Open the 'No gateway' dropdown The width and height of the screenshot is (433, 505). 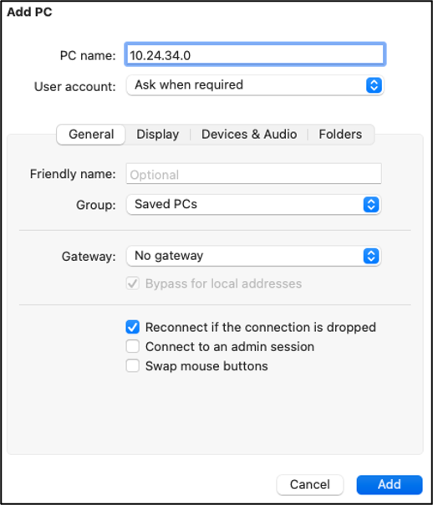(x=253, y=256)
